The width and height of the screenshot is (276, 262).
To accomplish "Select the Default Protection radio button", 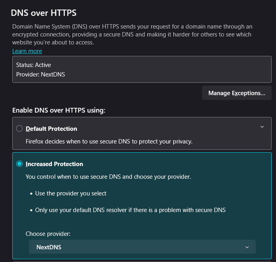I will tap(19, 128).
